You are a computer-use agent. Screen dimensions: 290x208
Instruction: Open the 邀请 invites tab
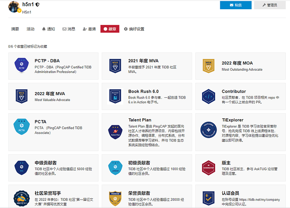point(89,29)
